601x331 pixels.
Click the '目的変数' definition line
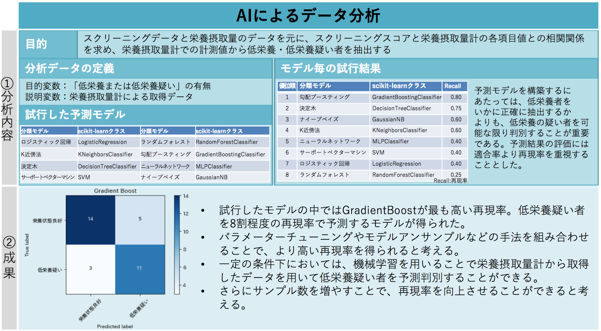pyautogui.click(x=118, y=86)
